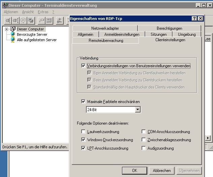The image size is (213, 177).
Task: Switch to the Berechtigungen tab
Action: click(170, 28)
